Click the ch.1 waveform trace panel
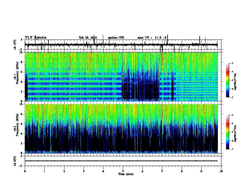This screenshot has height=192, width=249. point(124,45)
